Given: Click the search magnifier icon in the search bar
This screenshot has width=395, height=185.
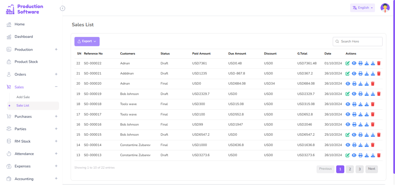Looking at the screenshot, I should coord(337,41).
